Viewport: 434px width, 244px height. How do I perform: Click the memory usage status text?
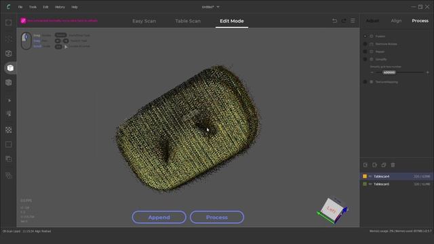pos(400,231)
